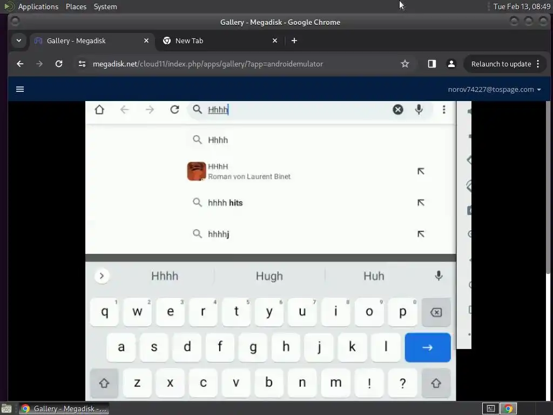Open the Places menu

[76, 6]
